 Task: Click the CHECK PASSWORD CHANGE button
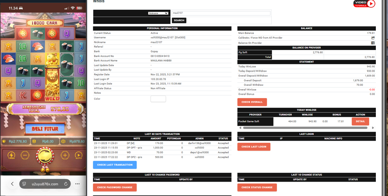click(115, 187)
